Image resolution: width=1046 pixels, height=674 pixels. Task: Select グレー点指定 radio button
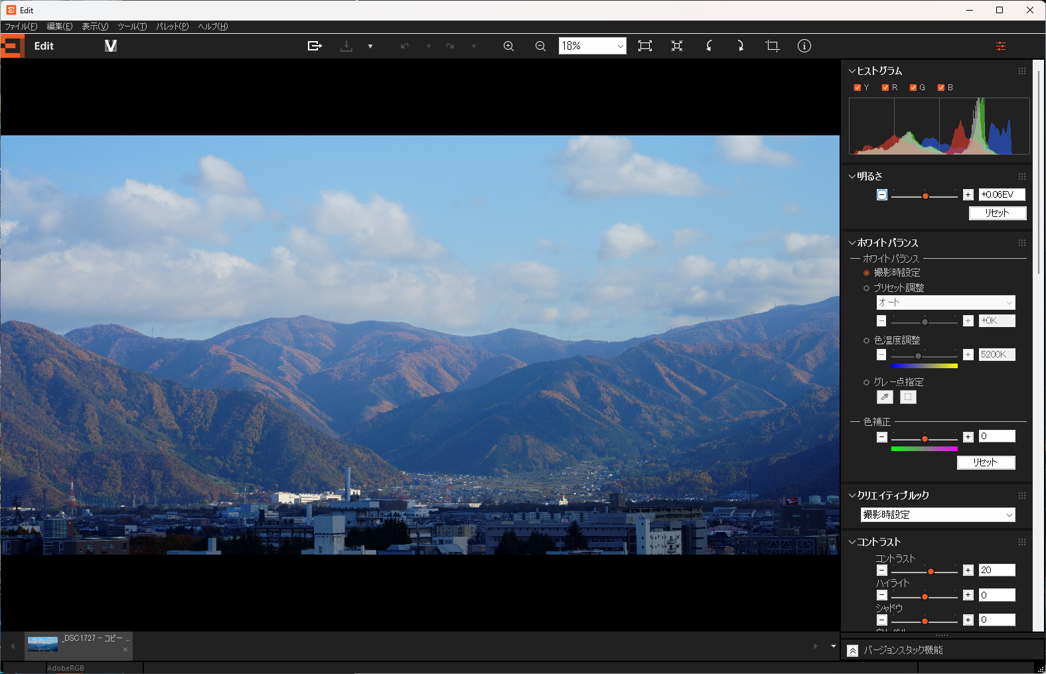[866, 382]
